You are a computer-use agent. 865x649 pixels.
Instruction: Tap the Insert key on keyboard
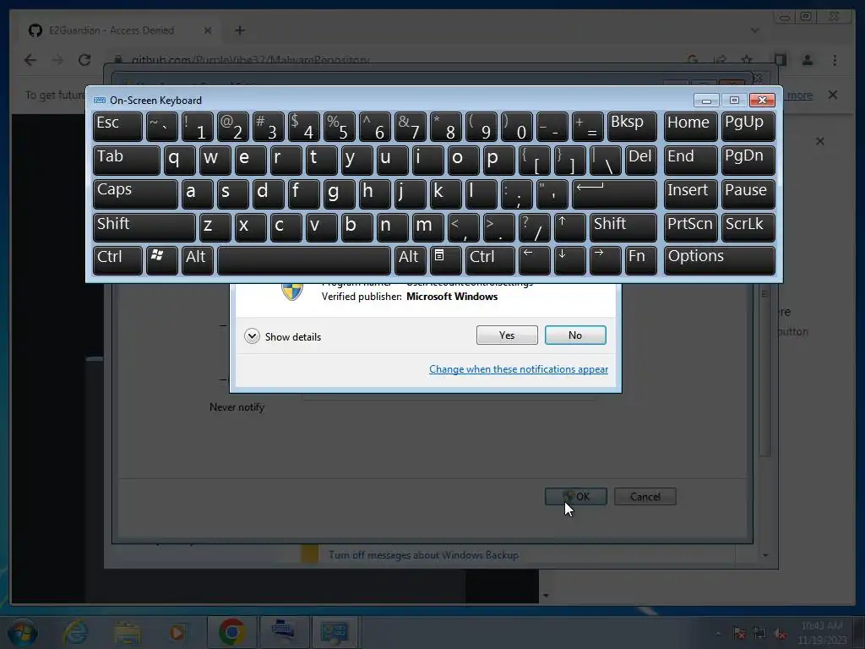691,194
